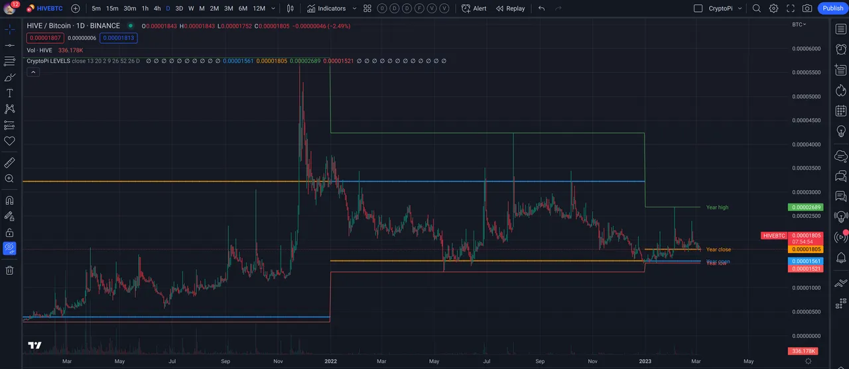The image size is (849, 369).
Task: Open the add-to-watchlist data panel icon
Action: (x=840, y=70)
